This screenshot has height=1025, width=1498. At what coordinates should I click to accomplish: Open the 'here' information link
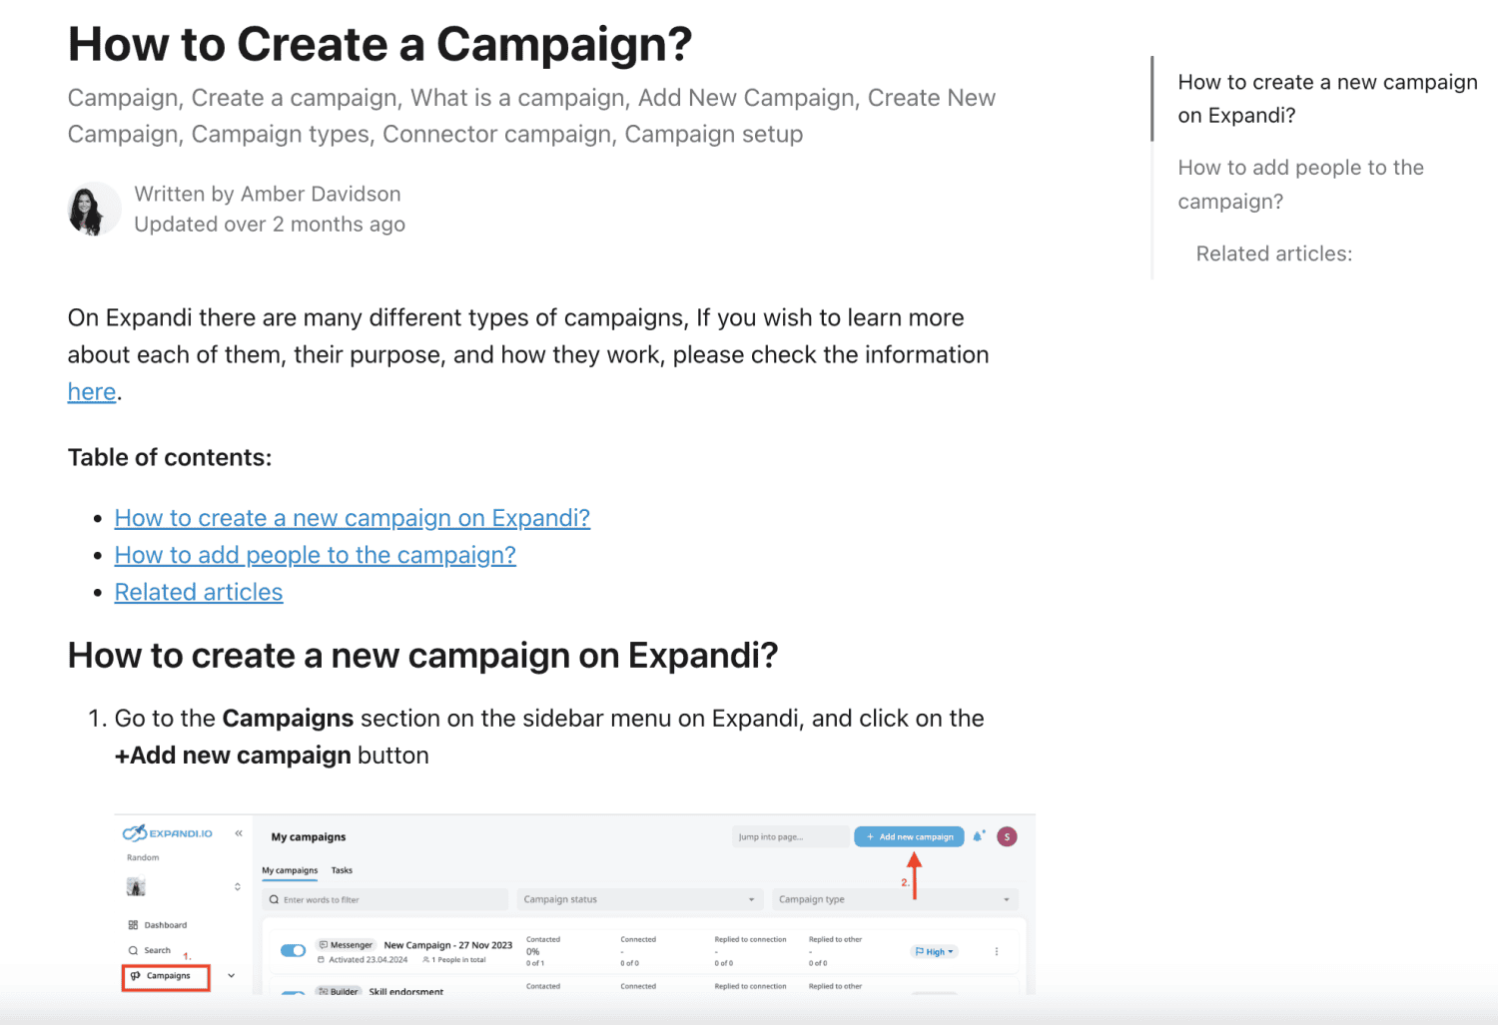(x=92, y=392)
